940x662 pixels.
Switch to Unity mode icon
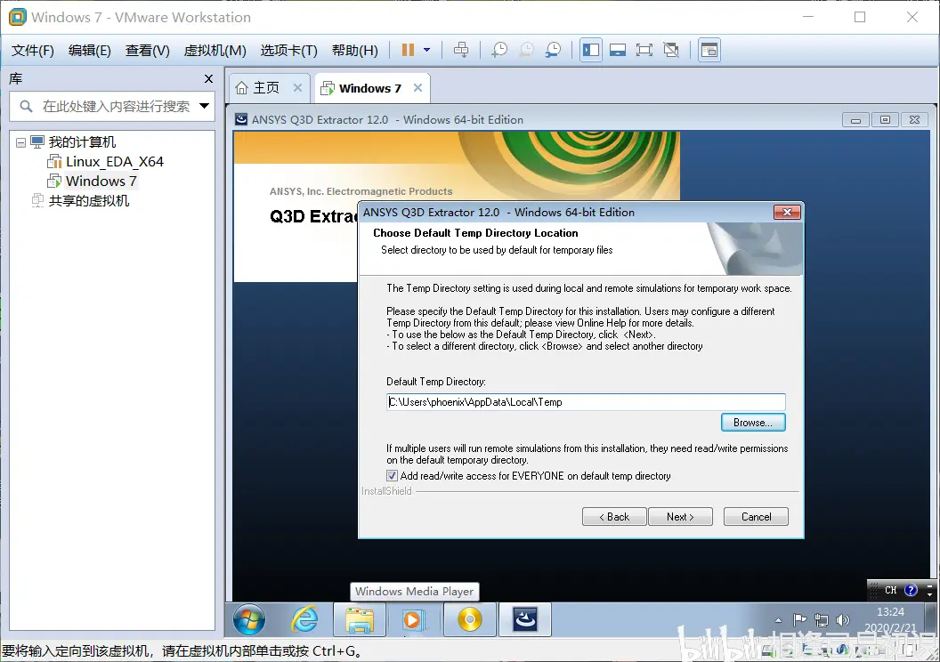[x=671, y=51]
